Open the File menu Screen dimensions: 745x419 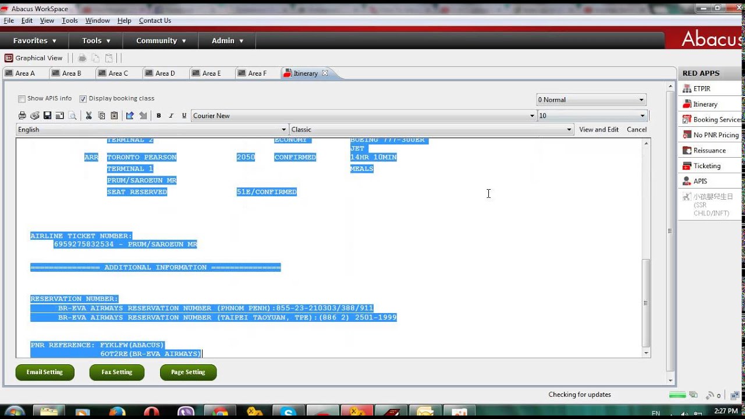click(x=9, y=20)
